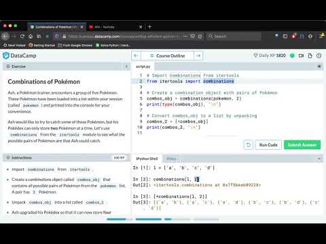Click the editor settings dot icon
Viewport: 326px width, 244px height.
[x=319, y=66]
